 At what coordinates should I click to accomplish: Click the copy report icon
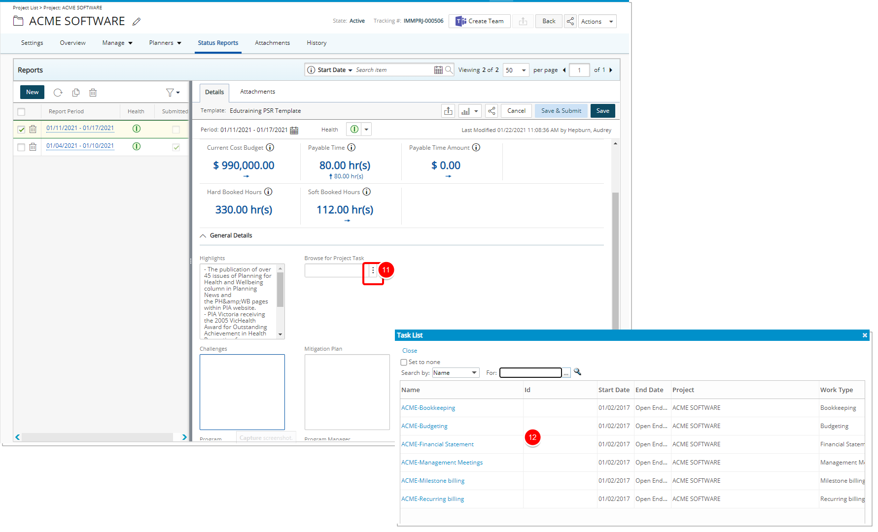click(x=76, y=93)
